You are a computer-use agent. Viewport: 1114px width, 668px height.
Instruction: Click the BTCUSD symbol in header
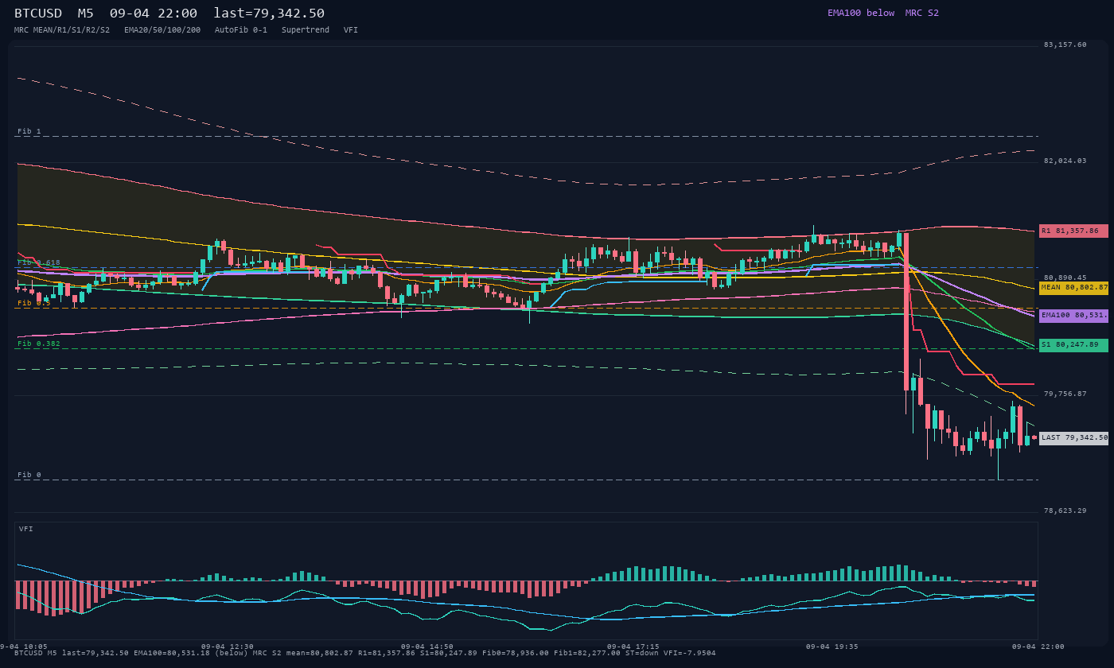[x=38, y=14]
